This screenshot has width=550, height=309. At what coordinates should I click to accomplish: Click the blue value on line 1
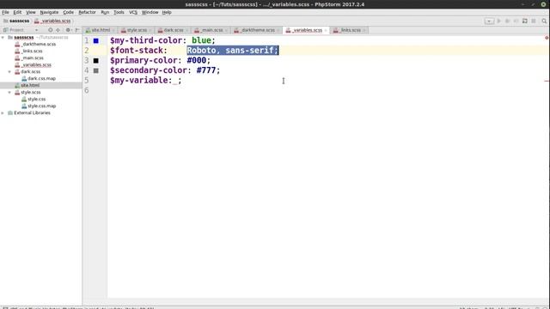(x=201, y=40)
